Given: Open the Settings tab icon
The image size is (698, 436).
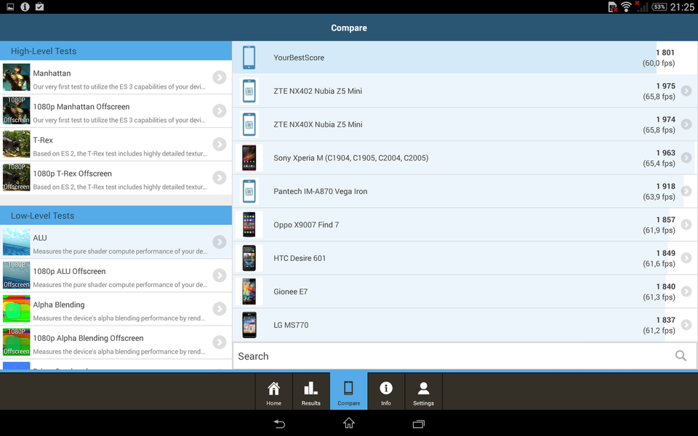Looking at the screenshot, I should (x=423, y=389).
